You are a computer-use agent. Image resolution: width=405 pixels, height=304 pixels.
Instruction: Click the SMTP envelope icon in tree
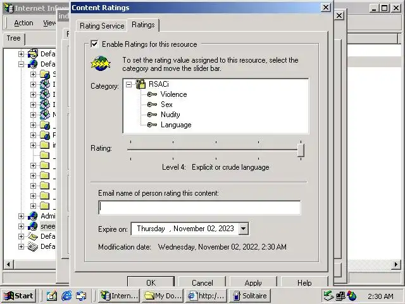pos(33,236)
